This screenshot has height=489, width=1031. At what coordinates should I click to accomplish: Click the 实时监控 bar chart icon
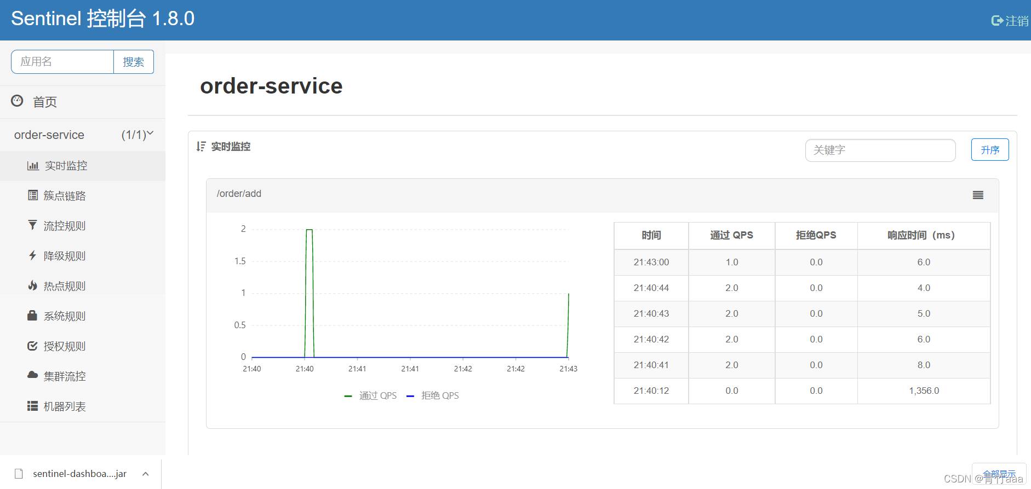[x=33, y=166]
